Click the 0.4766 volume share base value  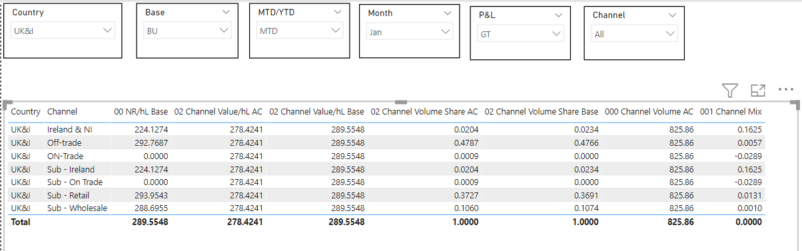click(586, 142)
